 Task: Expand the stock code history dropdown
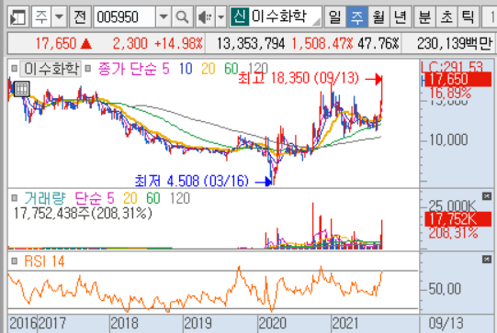[x=164, y=17]
